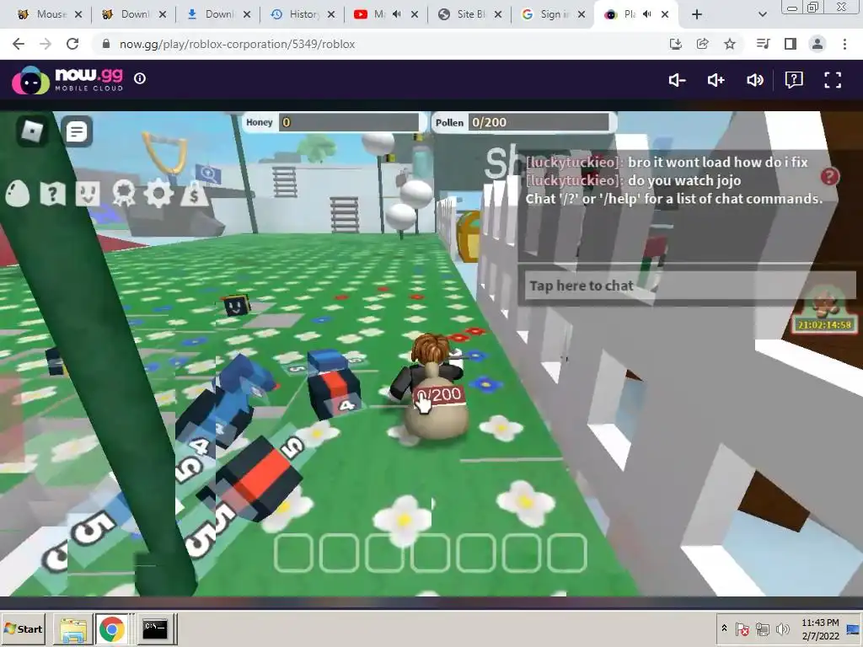This screenshot has height=647, width=863.
Task: Open the Command Prompt taskbar icon
Action: click(155, 628)
